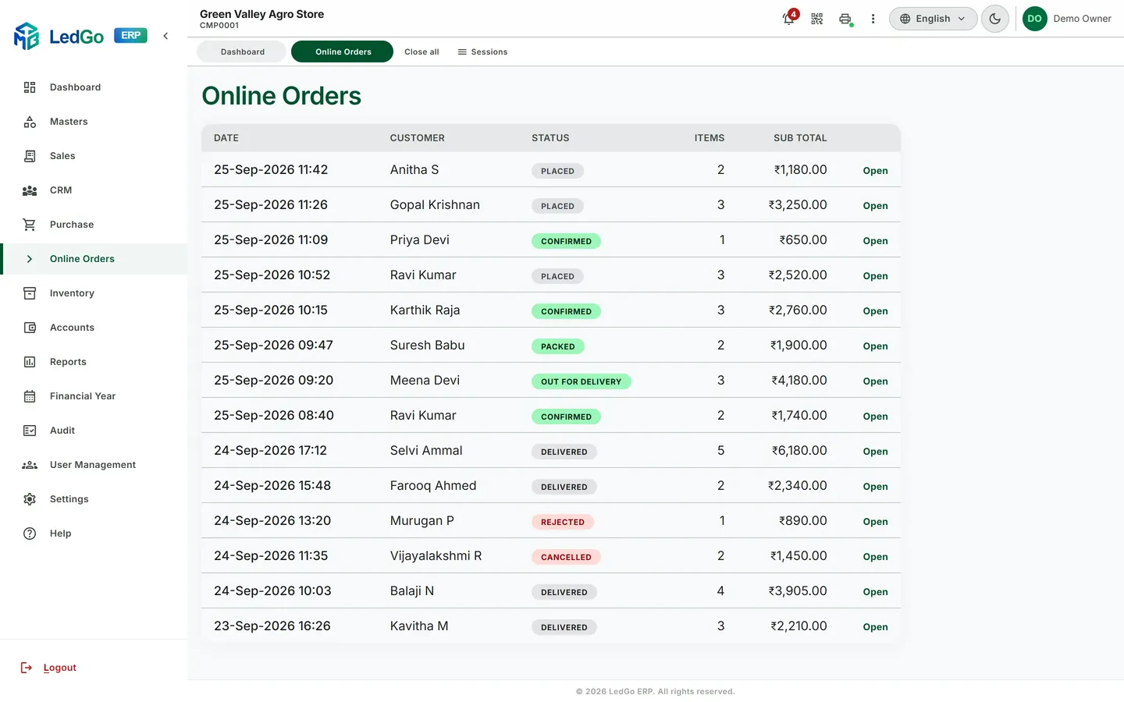This screenshot has width=1124, height=702.
Task: Click the CUSTOMER column header
Action: click(418, 138)
